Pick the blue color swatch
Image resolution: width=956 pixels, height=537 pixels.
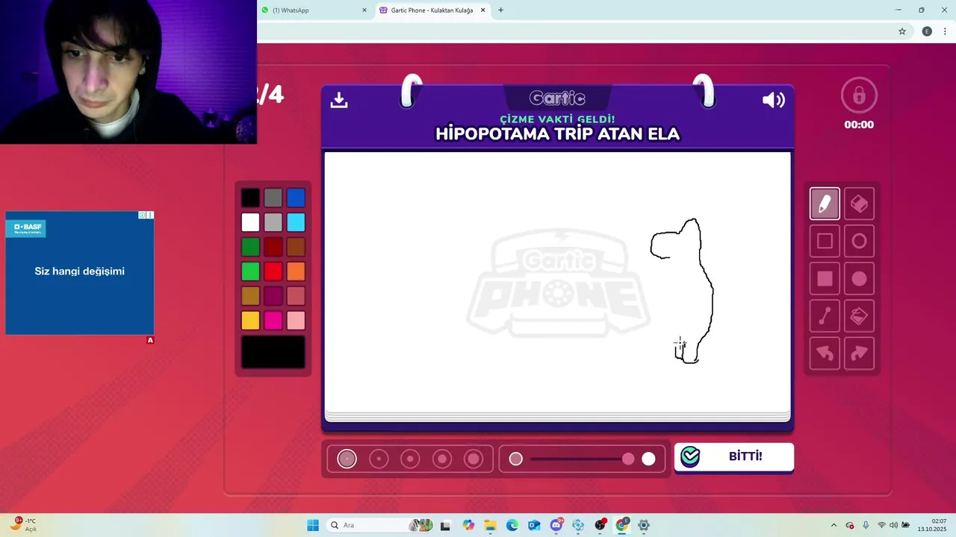296,198
